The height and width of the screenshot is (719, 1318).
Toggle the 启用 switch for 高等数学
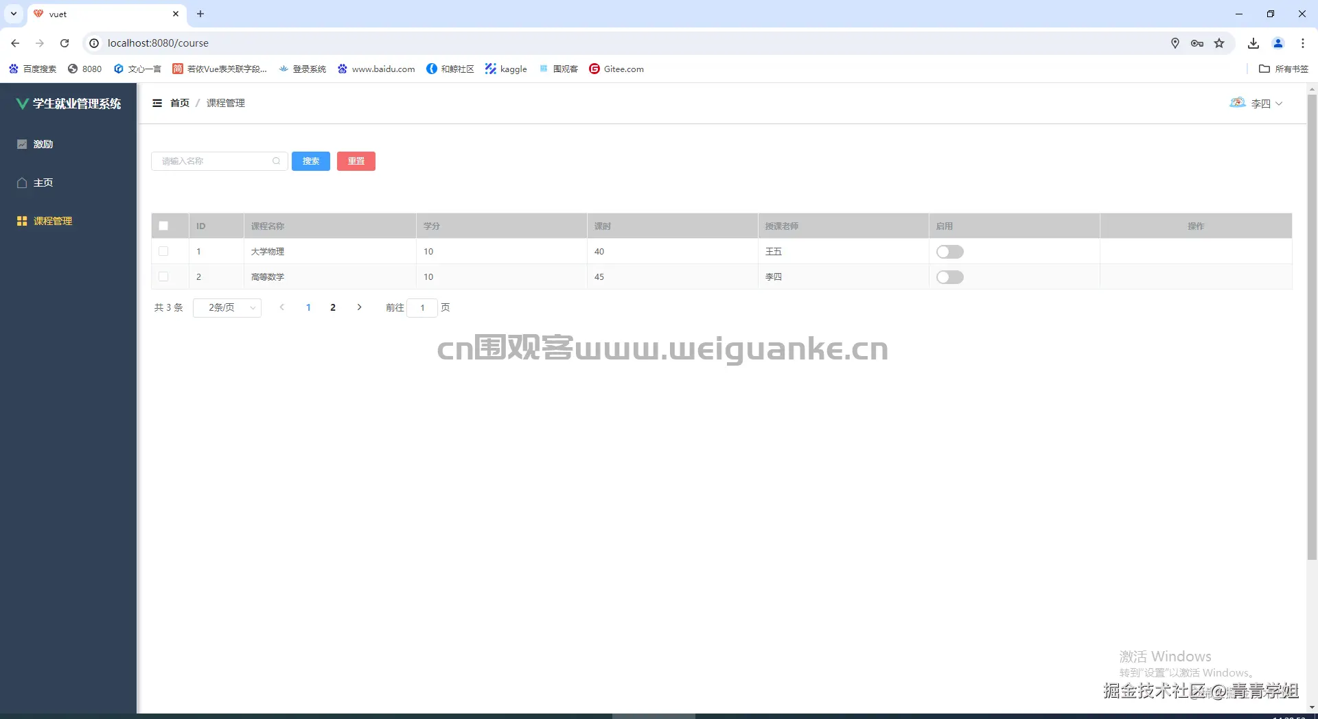tap(950, 277)
